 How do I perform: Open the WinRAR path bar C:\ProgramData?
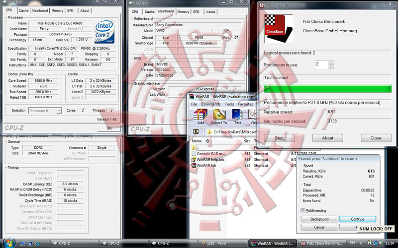coord(231,132)
